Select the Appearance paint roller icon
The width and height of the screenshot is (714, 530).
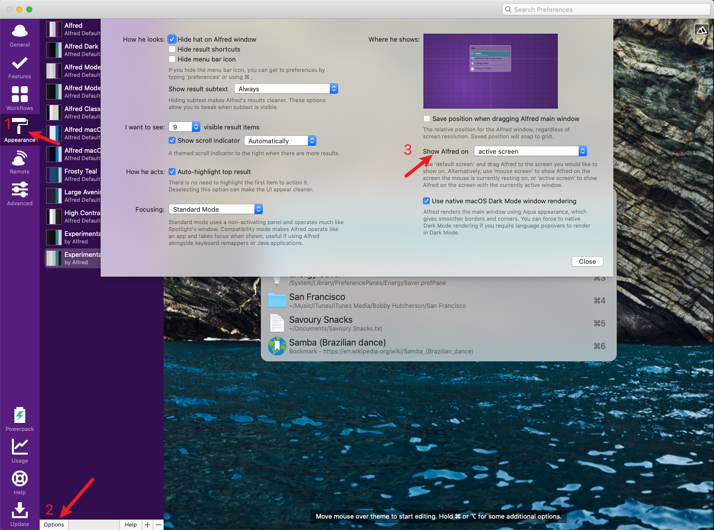(20, 126)
